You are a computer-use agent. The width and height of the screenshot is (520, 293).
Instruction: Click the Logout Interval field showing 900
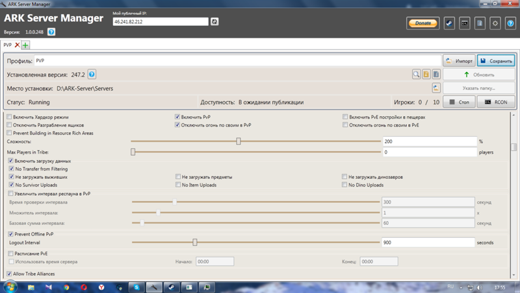pos(428,242)
